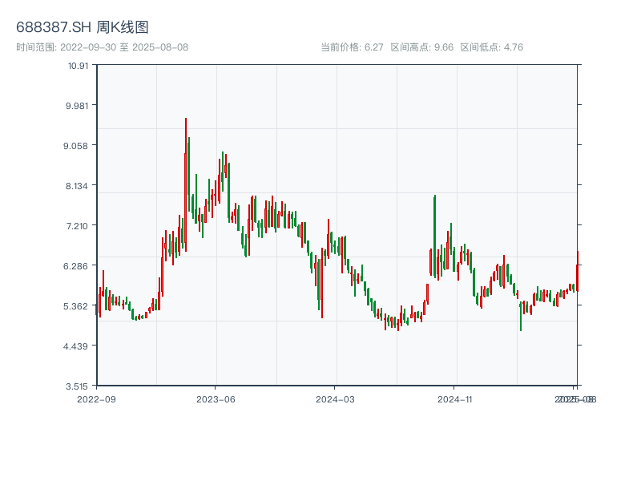Click y-axis value 7.210
Viewport: 641px width, 481px height.
[77, 226]
